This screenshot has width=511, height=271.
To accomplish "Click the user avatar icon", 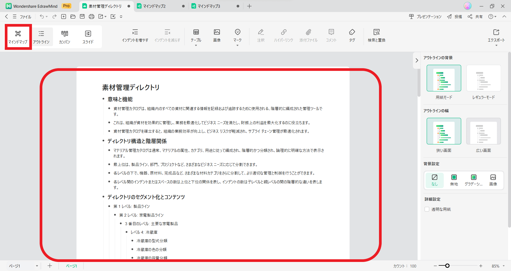I will [x=468, y=6].
